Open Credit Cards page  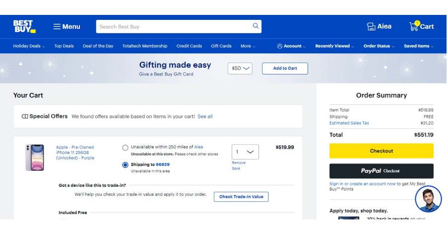click(189, 46)
